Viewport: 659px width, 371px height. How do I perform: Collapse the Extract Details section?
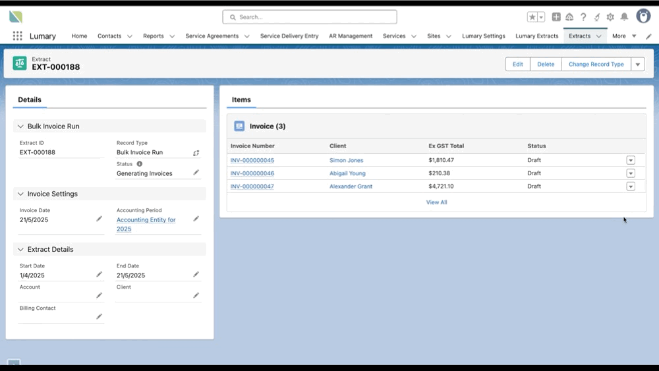click(x=20, y=249)
